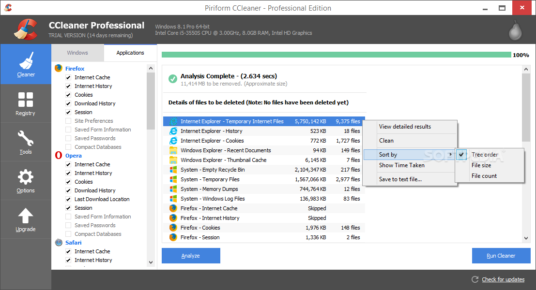Open the Tools wrench section

[x=26, y=142]
